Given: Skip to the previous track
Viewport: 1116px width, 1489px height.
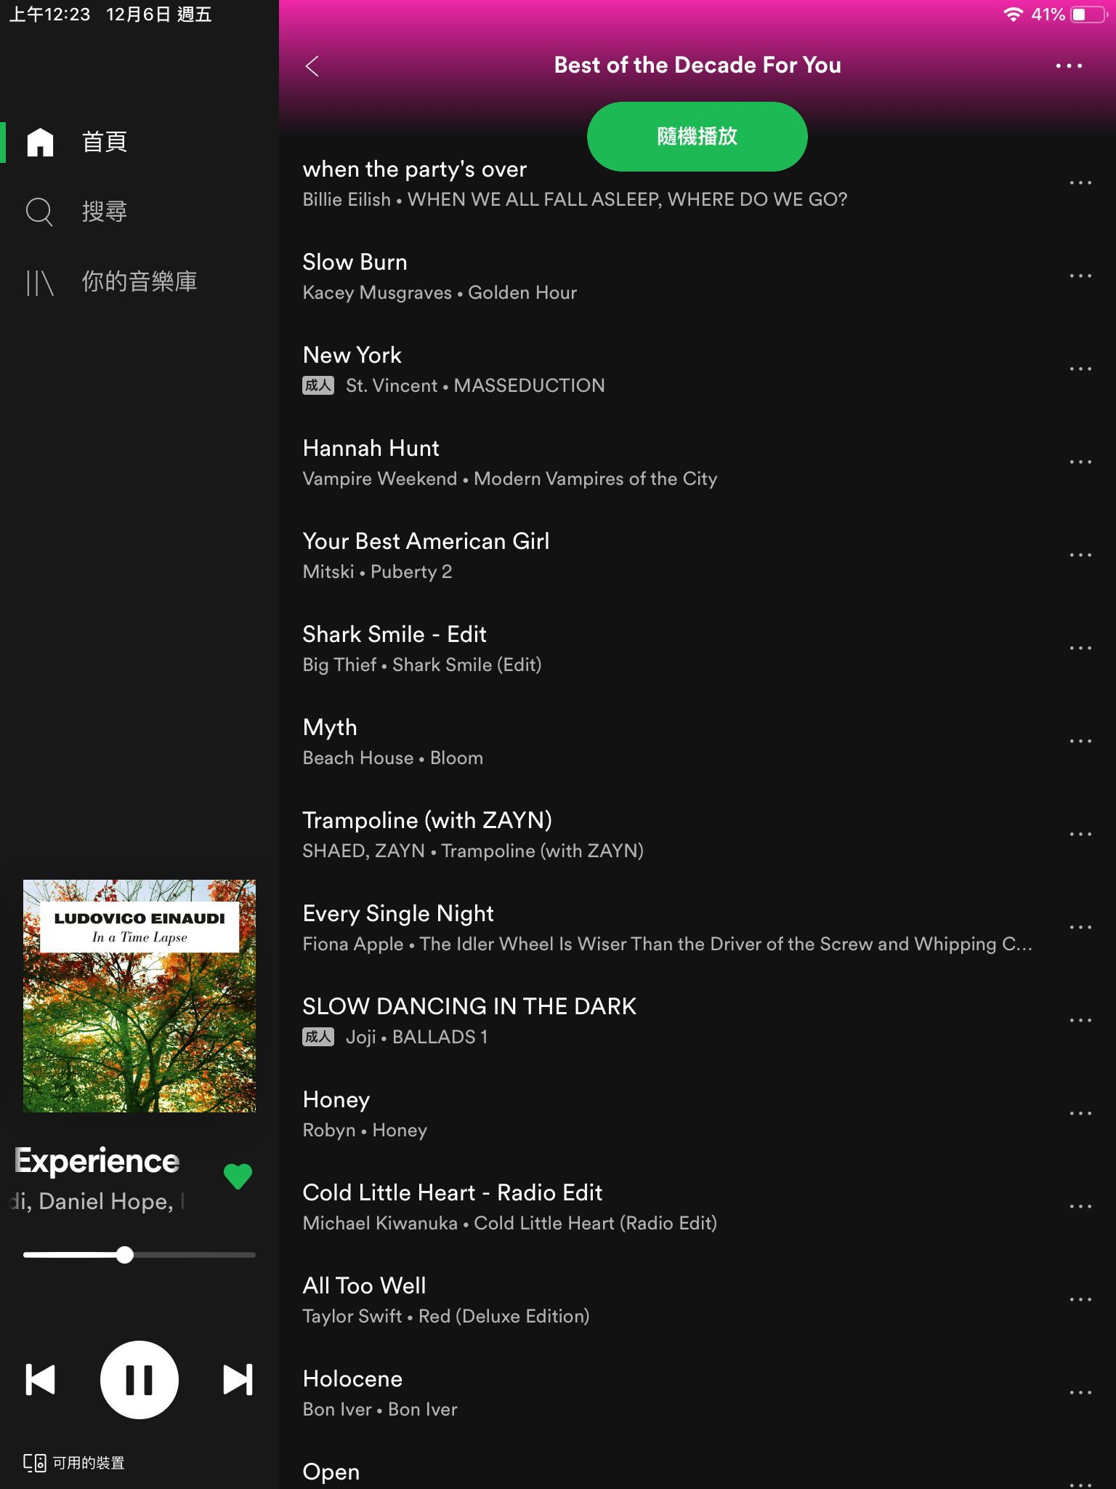Looking at the screenshot, I should tap(41, 1379).
